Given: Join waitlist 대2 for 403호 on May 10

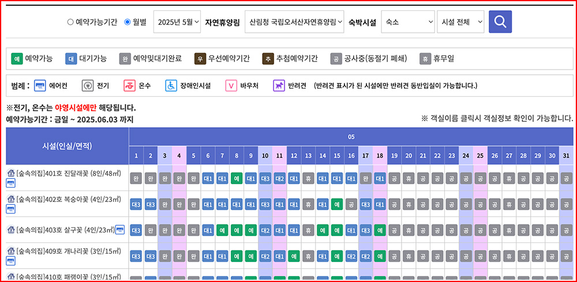Looking at the screenshot, I should pyautogui.click(x=265, y=230).
